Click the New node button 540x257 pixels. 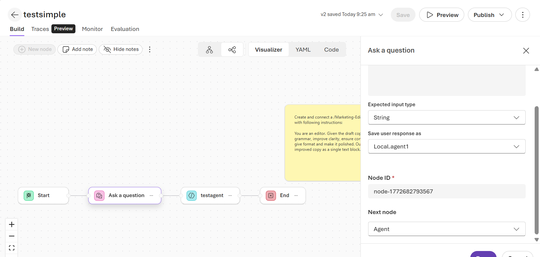(35, 49)
